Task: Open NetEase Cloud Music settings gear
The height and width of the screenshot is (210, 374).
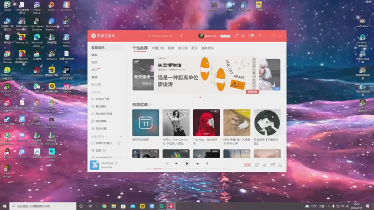Action: pyautogui.click(x=243, y=36)
